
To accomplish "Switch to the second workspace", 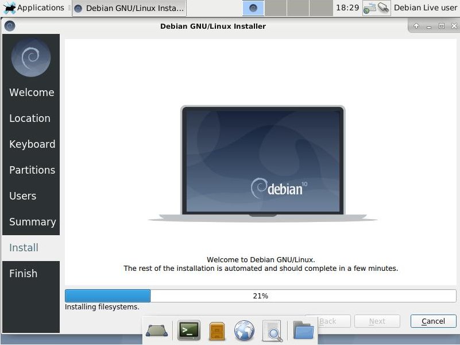I will [276, 8].
